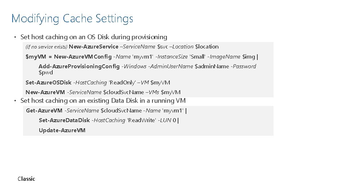Click the '(if no service exists)' note
Viewport: 346px width, 194px height.
point(46,47)
